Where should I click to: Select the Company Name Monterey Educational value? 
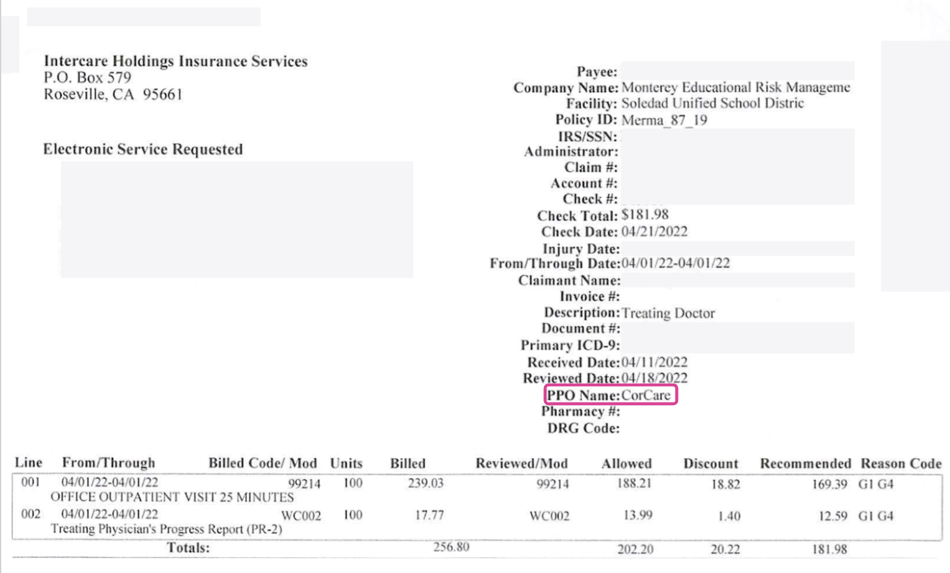[x=735, y=87]
